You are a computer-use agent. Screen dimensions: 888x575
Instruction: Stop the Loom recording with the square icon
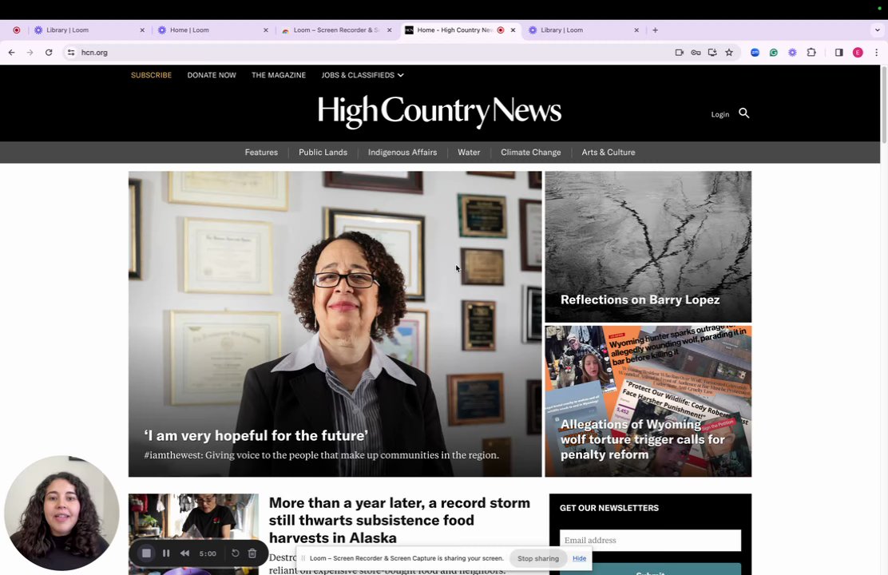coord(146,553)
